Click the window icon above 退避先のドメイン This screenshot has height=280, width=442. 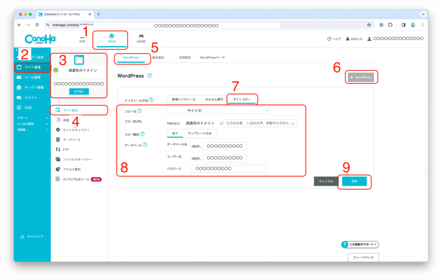(79, 59)
